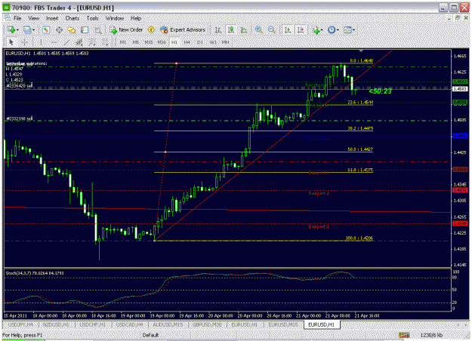This screenshot has height=341, width=472.
Task: Click the chart shift triangle marker
Action: [x=361, y=51]
